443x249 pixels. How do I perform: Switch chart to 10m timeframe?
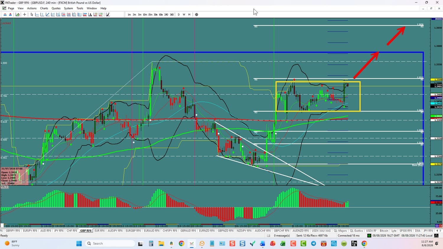click(x=145, y=14)
